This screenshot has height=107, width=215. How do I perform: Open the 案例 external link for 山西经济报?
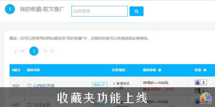(99, 85)
